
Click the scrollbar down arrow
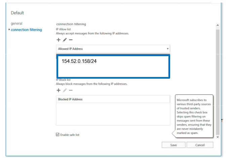tap(218, 137)
